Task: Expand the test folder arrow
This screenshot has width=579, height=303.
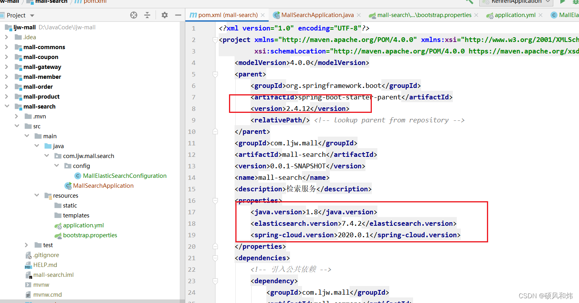Action: (27, 245)
